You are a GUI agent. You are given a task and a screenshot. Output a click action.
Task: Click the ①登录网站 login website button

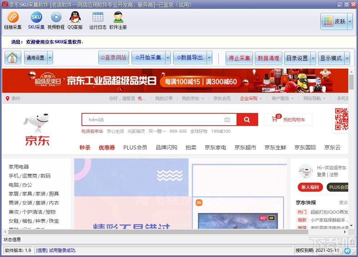(113, 57)
